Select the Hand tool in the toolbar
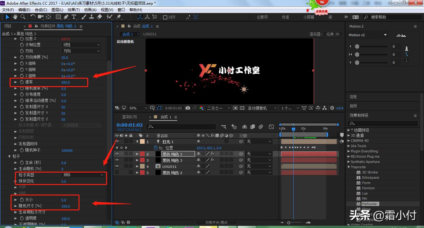This screenshot has height=228, width=424. [15, 17]
